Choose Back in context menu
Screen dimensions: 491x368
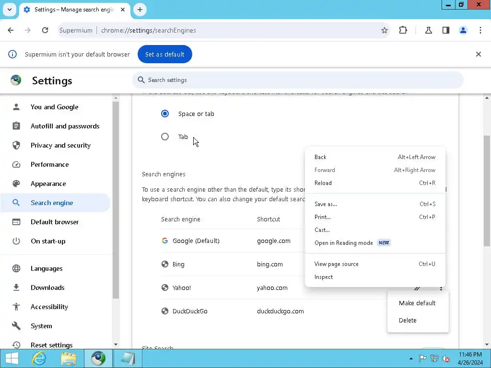[375, 157]
